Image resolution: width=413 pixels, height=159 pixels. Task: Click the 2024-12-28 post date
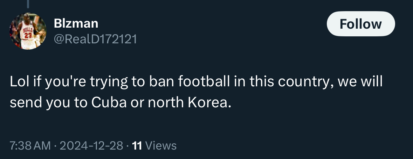click(x=91, y=145)
